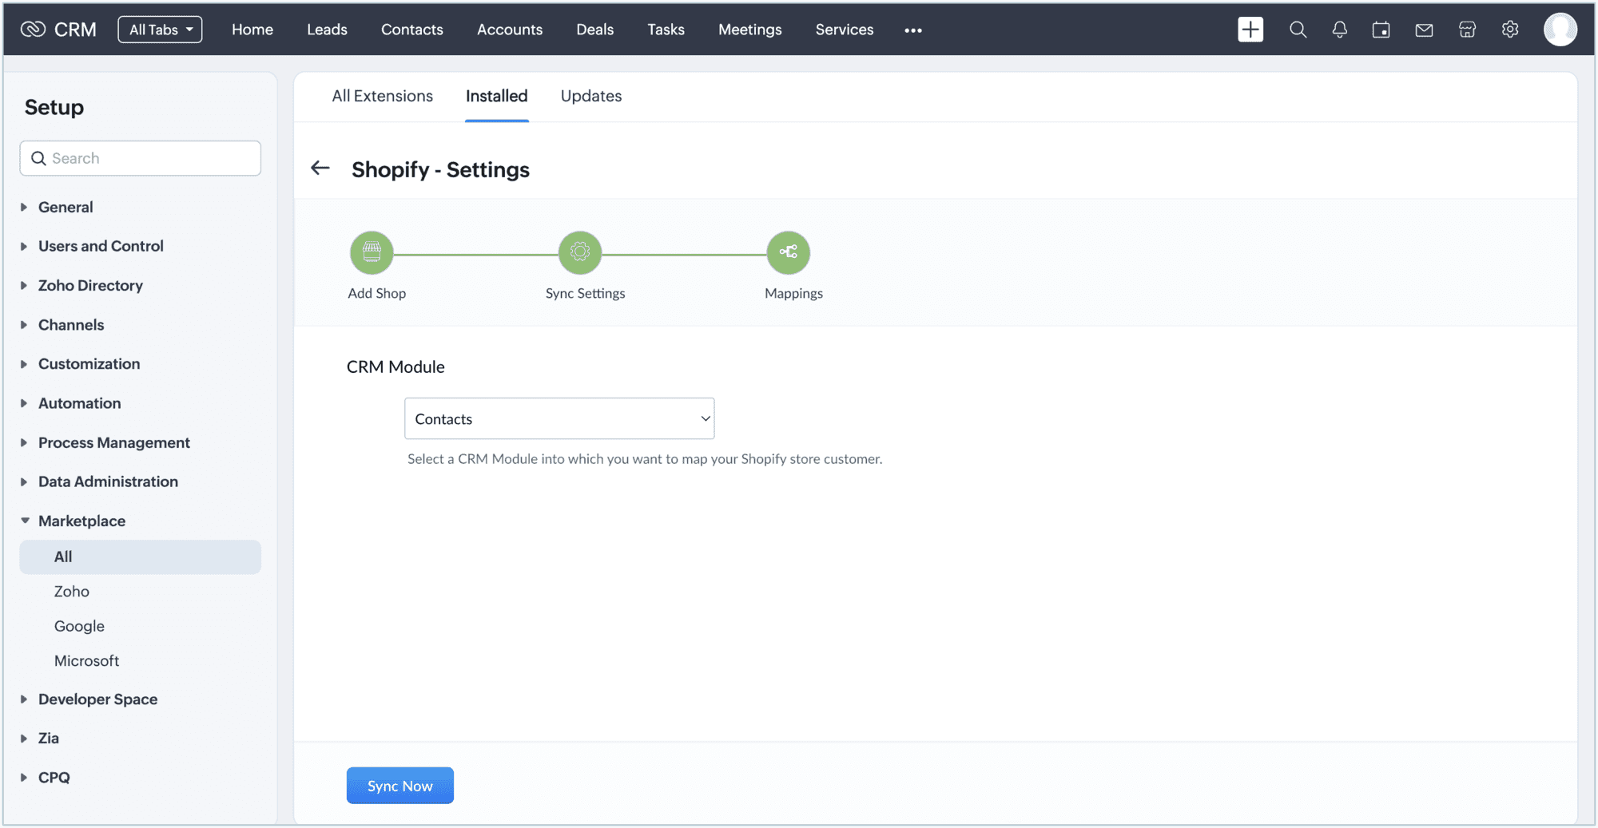This screenshot has width=1598, height=828.
Task: Switch to the Updates tab
Action: (591, 96)
